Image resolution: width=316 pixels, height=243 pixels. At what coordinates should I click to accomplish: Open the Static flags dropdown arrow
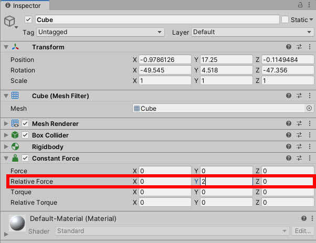click(311, 19)
